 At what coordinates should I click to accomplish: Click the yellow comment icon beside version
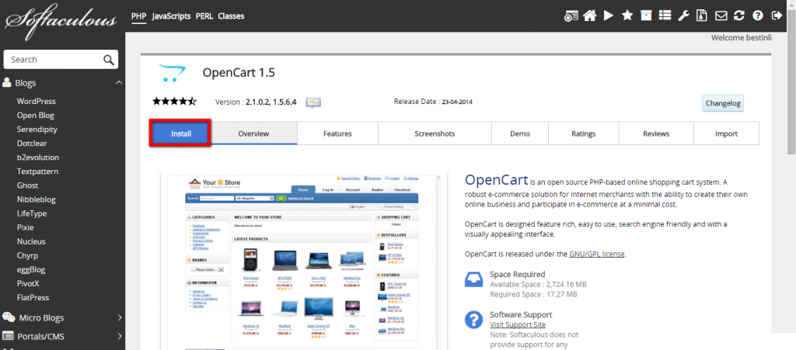[313, 102]
